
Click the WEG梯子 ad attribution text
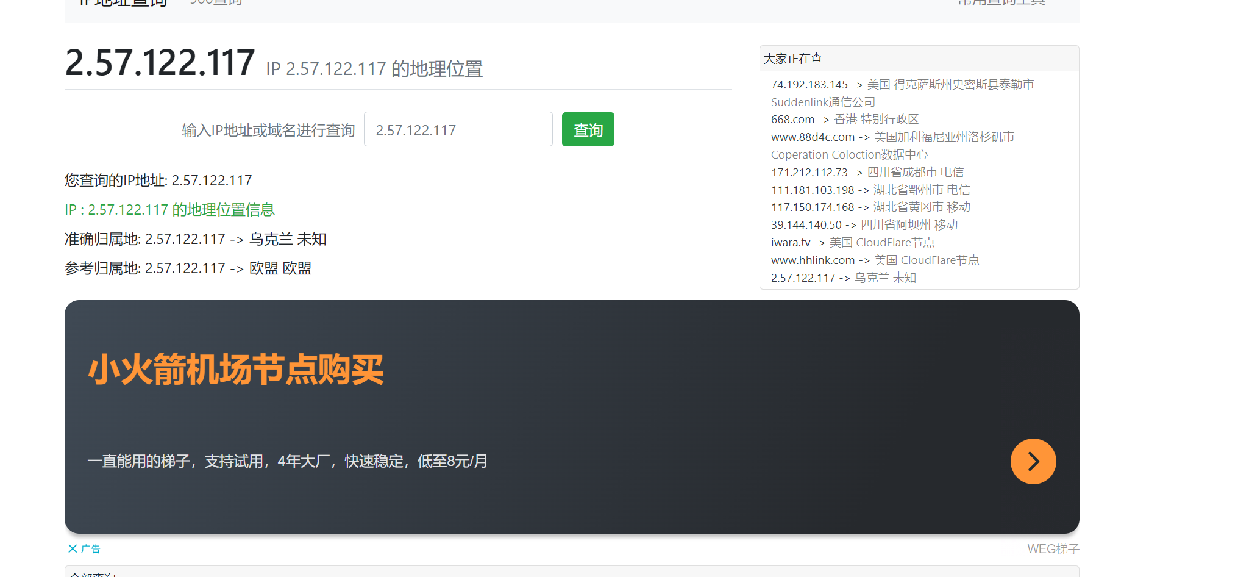tap(1053, 549)
